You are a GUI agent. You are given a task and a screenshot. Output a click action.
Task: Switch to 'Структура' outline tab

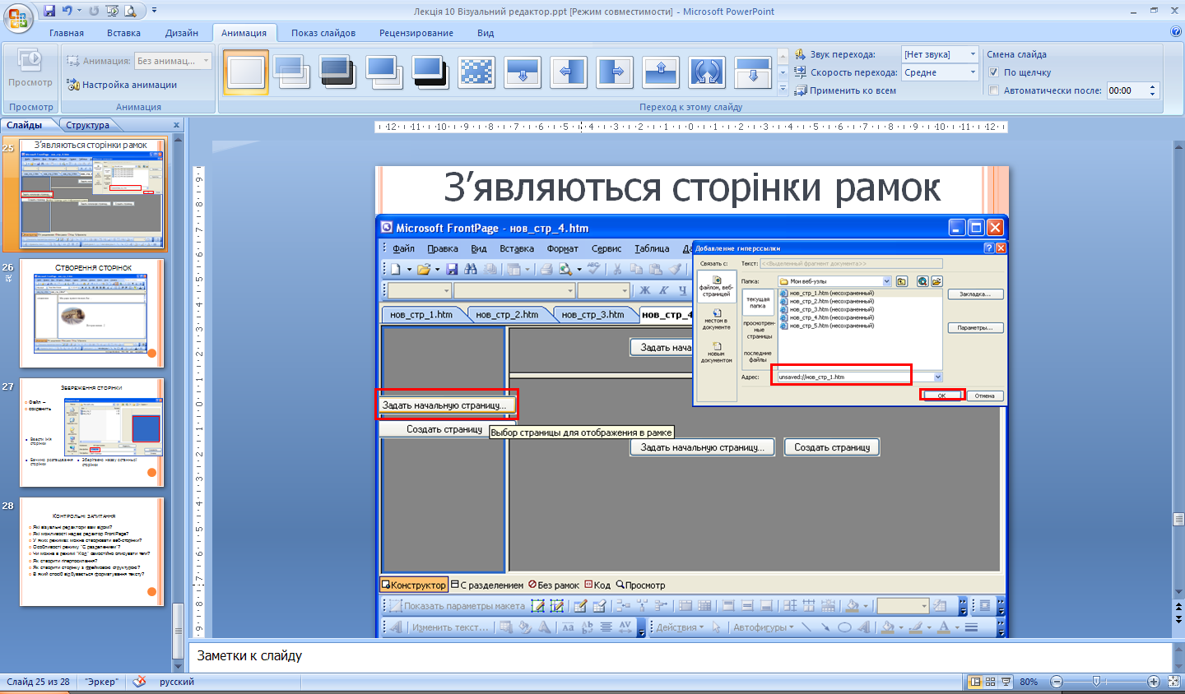[87, 125]
